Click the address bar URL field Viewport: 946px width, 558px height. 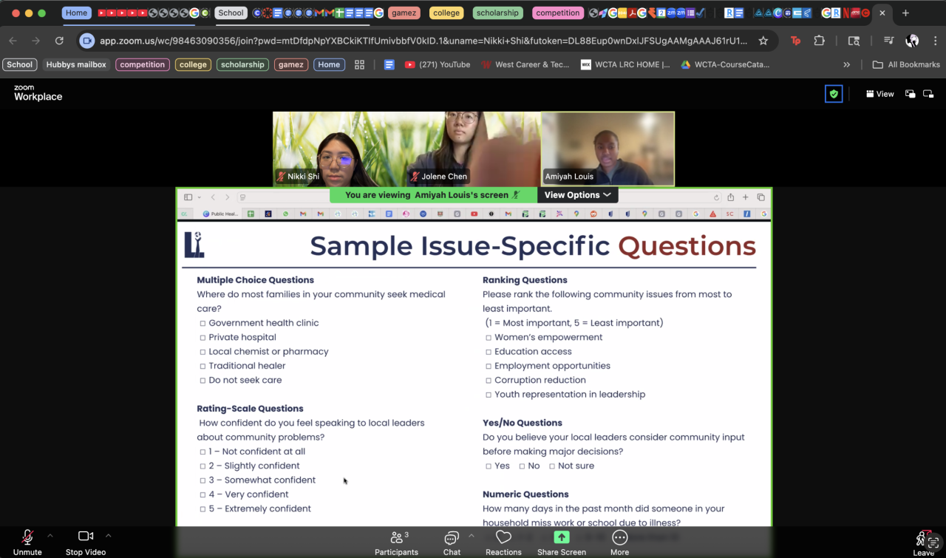pyautogui.click(x=423, y=41)
